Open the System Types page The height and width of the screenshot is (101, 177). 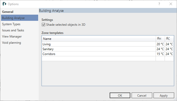pos(11,24)
